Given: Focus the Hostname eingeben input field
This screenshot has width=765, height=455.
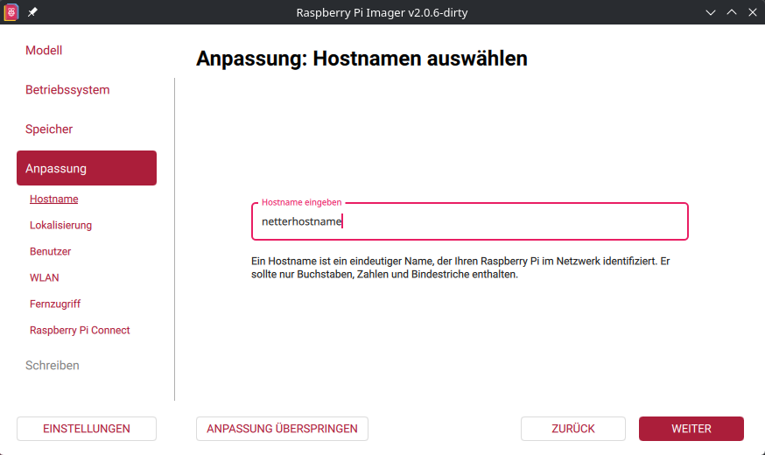Looking at the screenshot, I should [x=470, y=221].
